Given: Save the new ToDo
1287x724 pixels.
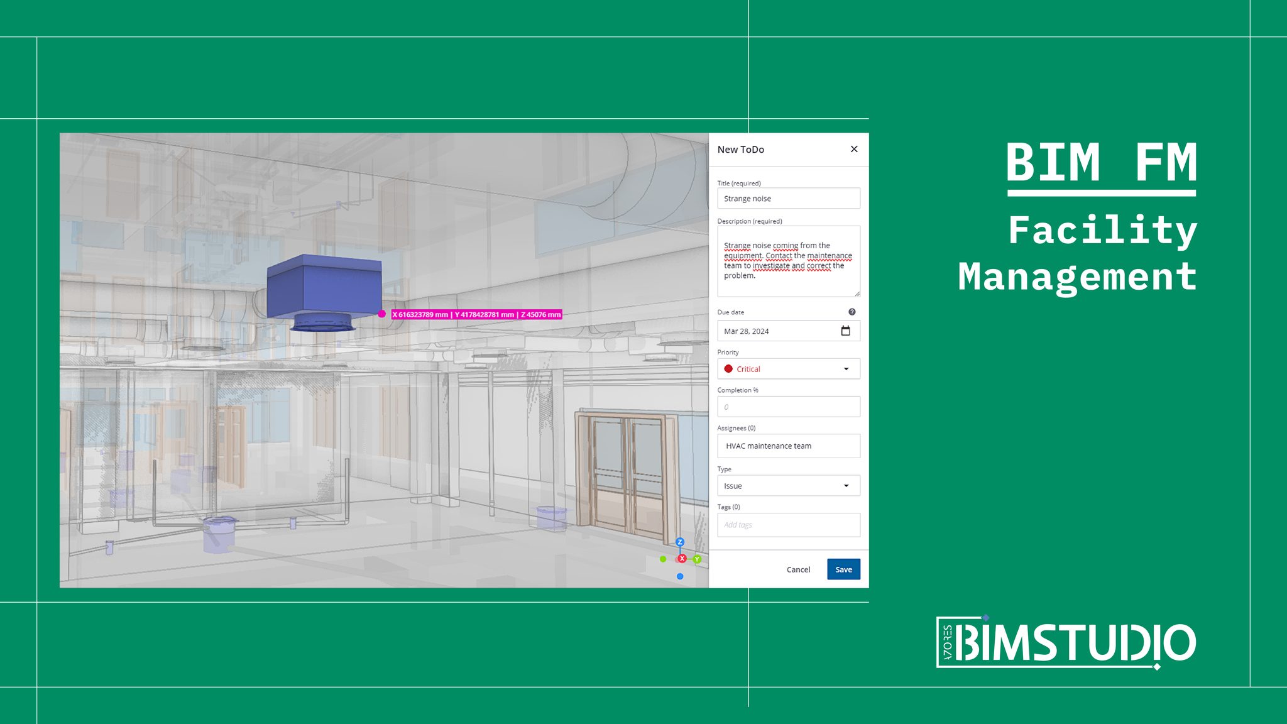Looking at the screenshot, I should pyautogui.click(x=843, y=569).
